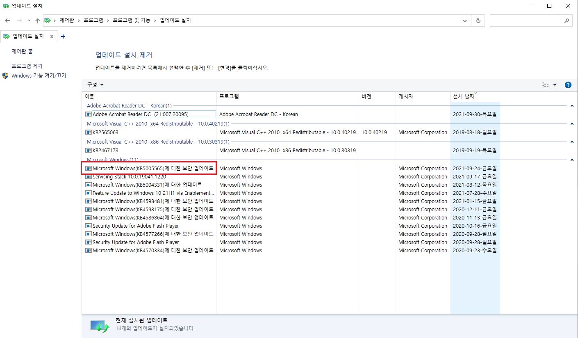Screen dimensions: 578x338
Task: Select KB4598481 security update row
Action: click(x=291, y=201)
